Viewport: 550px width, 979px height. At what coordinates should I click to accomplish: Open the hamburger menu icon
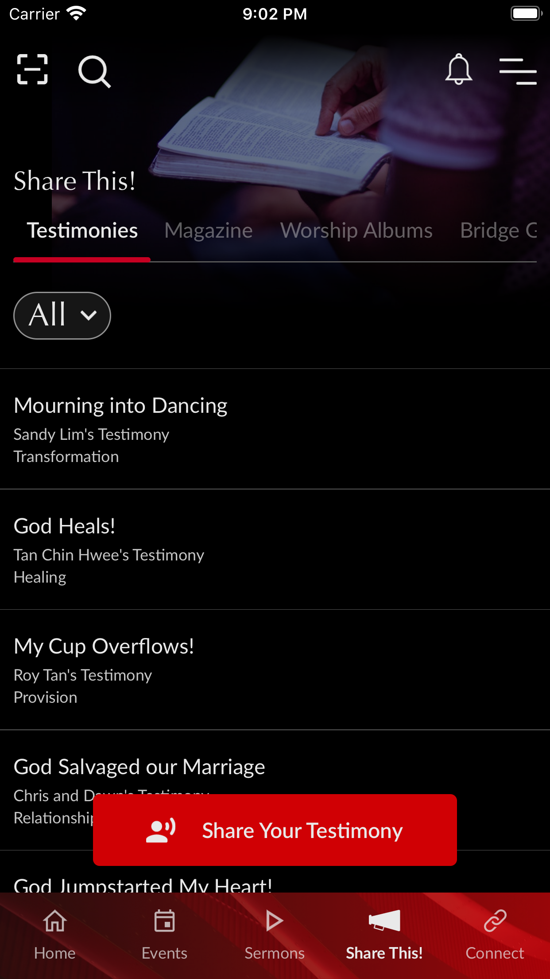pos(518,71)
